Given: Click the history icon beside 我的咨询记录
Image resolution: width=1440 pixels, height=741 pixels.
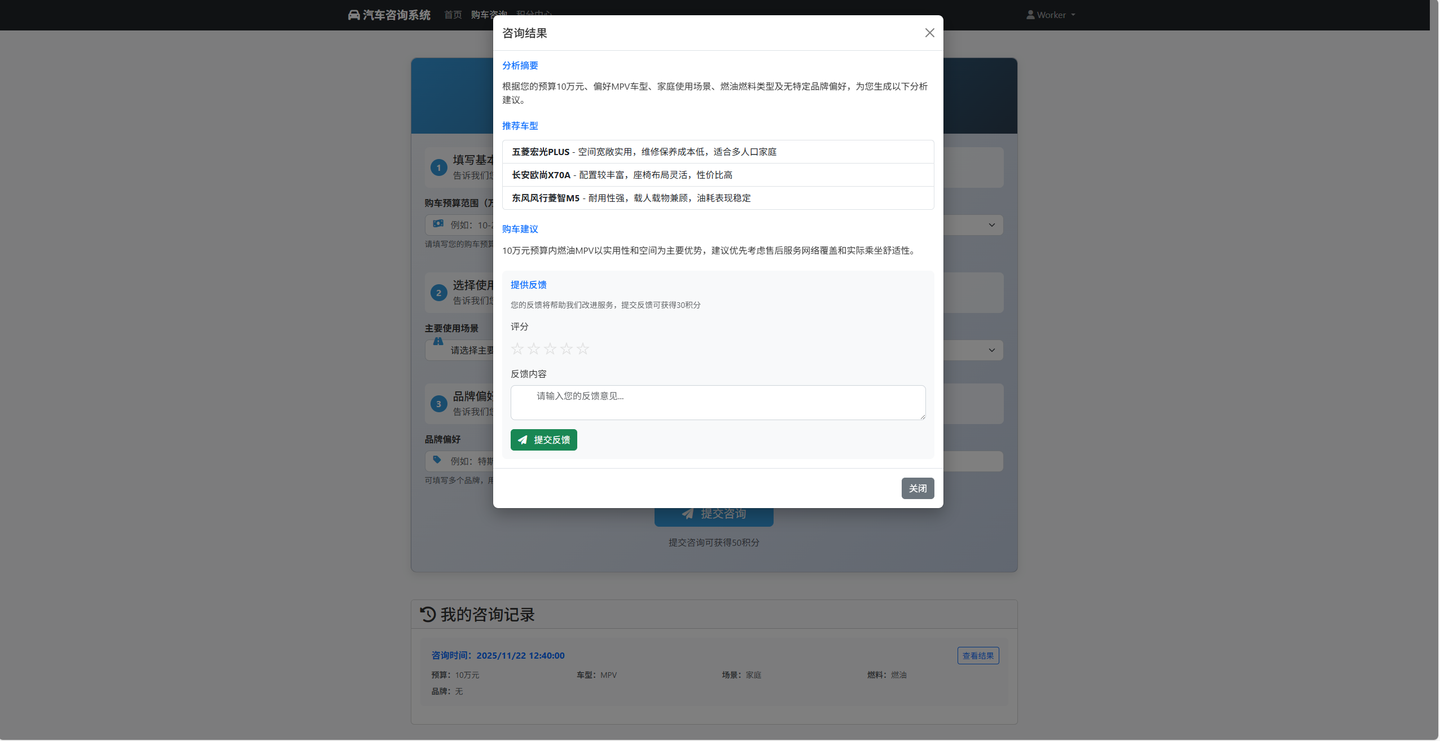Looking at the screenshot, I should coord(428,614).
